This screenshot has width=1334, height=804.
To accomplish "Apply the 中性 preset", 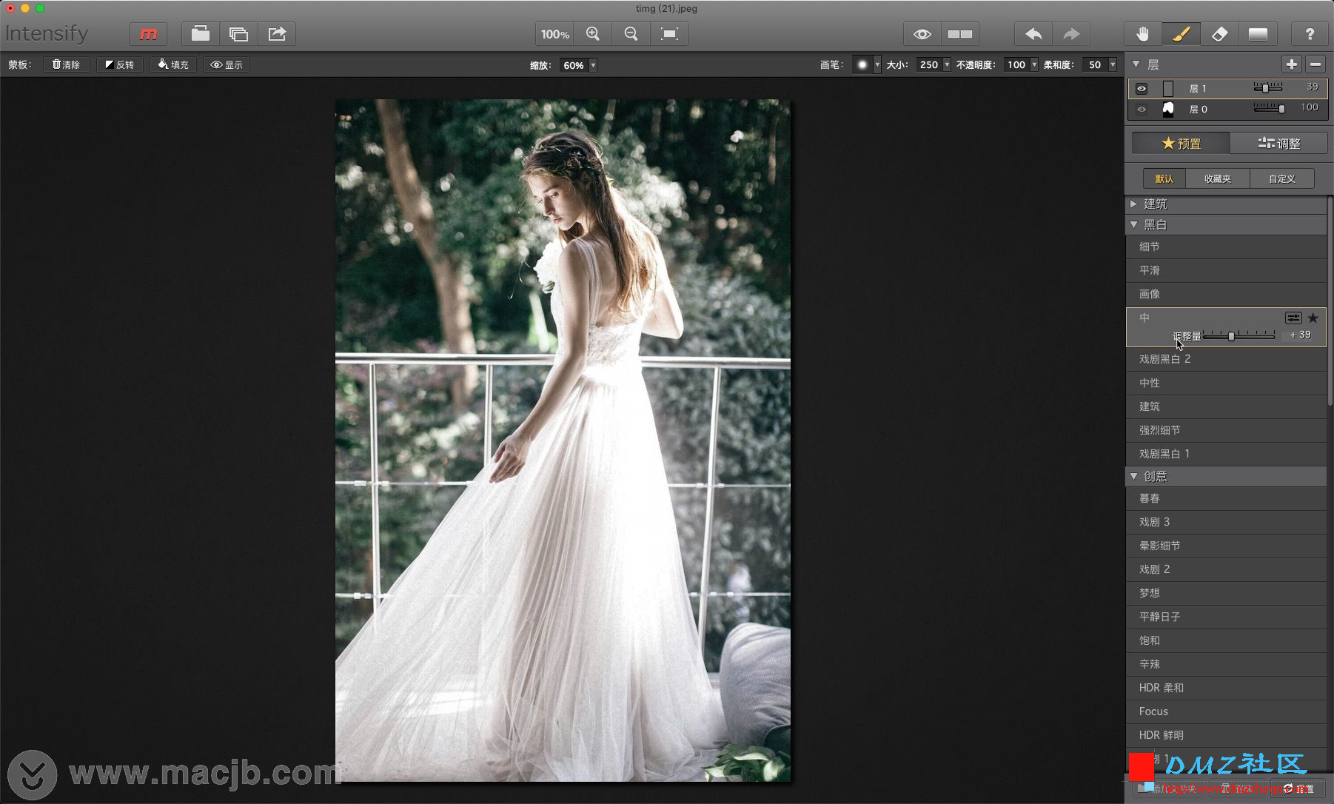I will tap(1226, 383).
